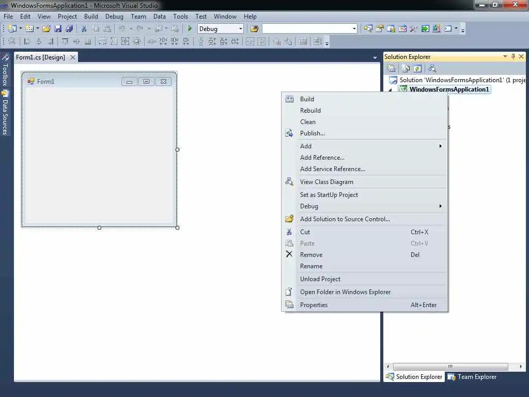Click View Class Diagram icon in Solution Explorer toolbar

(432, 69)
